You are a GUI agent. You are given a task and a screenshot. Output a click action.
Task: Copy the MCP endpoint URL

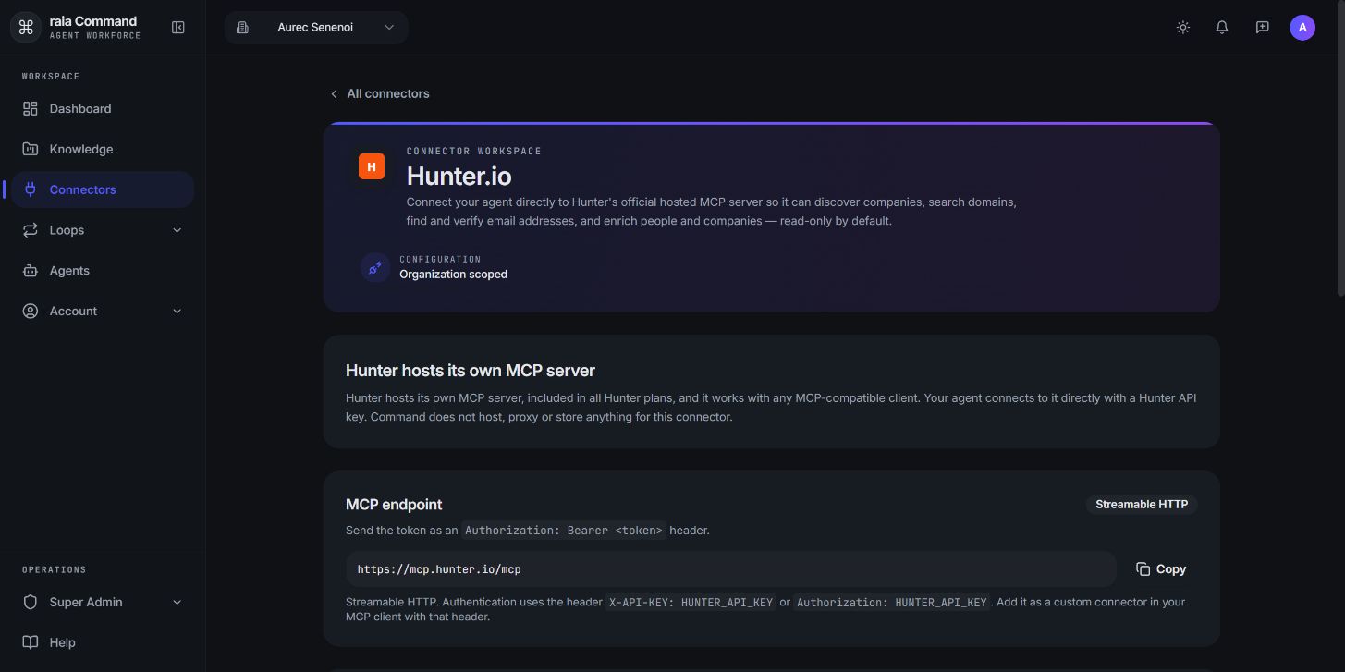(1161, 569)
